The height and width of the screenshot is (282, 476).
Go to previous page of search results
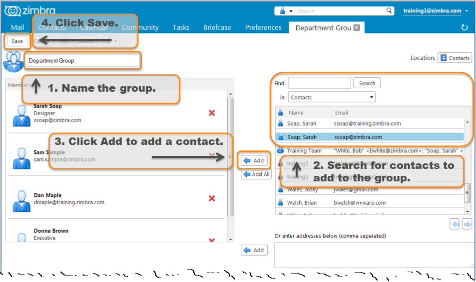(x=455, y=224)
